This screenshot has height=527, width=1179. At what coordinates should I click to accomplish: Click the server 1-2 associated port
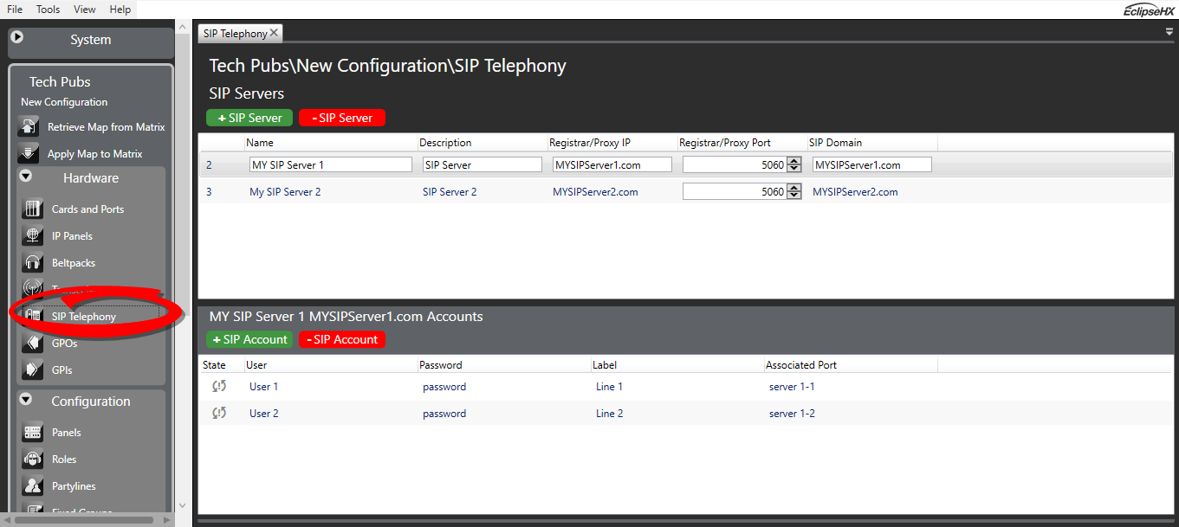click(792, 414)
